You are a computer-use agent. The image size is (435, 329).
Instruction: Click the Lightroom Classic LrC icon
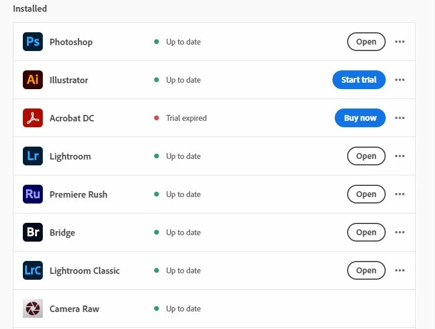pyautogui.click(x=33, y=270)
